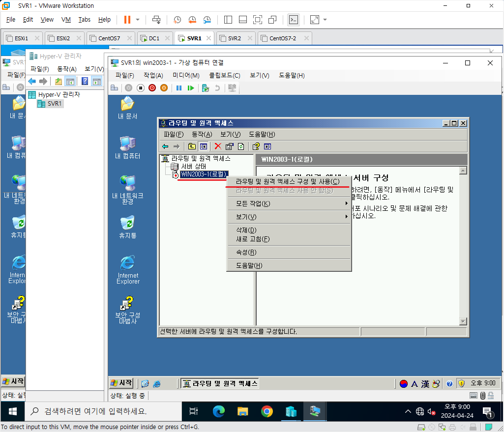Open 작업(A) menu in the VM connection window
The height and width of the screenshot is (432, 504).
(153, 76)
